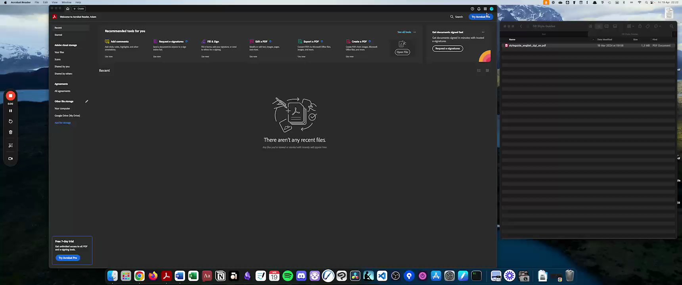Open the Edit menu
This screenshot has width=682, height=285.
46,2
